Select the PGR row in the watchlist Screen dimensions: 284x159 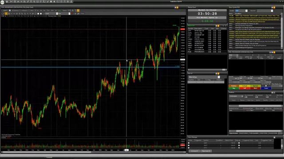click(207, 52)
